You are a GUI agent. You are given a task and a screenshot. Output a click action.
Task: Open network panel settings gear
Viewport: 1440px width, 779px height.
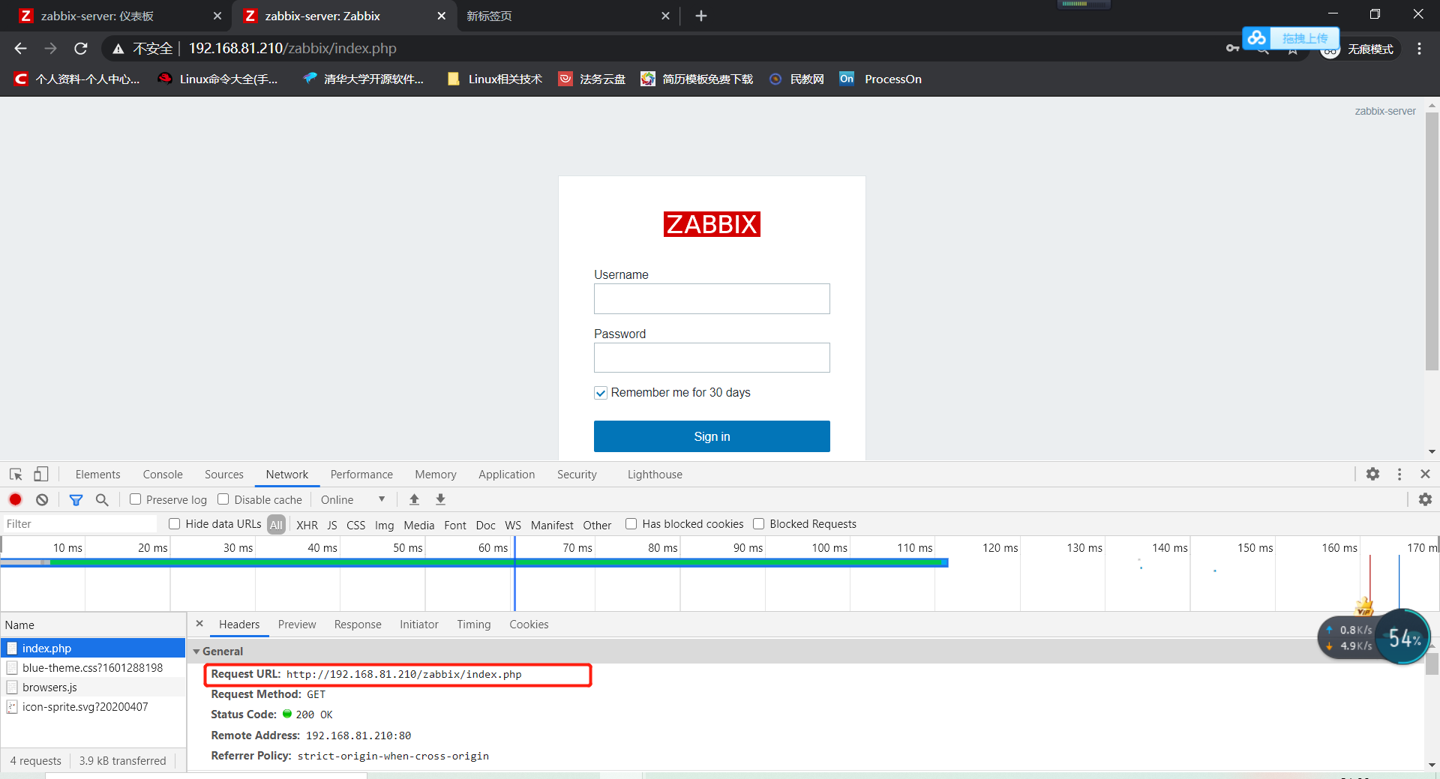pos(1426,499)
